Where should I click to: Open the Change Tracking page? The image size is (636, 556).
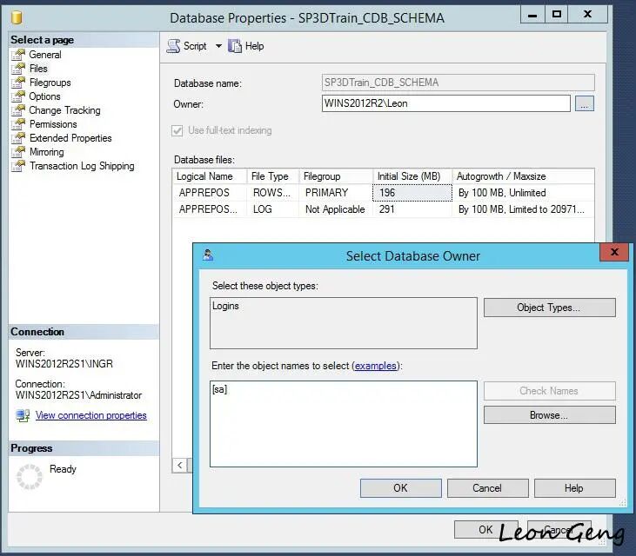pos(64,110)
